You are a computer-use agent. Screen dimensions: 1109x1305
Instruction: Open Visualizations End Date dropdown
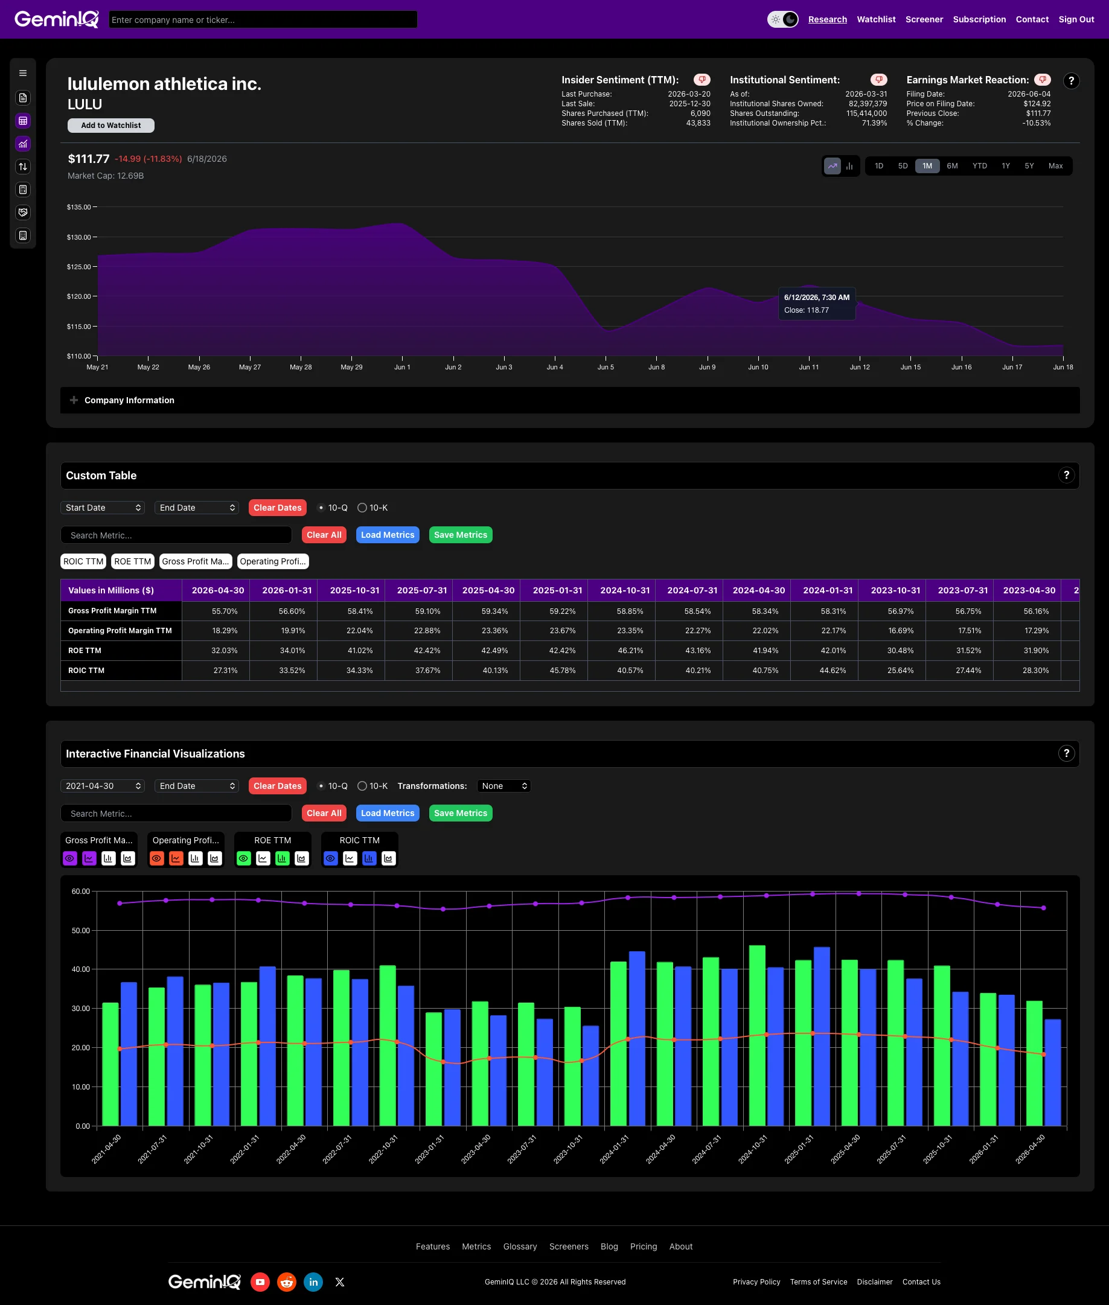(197, 786)
